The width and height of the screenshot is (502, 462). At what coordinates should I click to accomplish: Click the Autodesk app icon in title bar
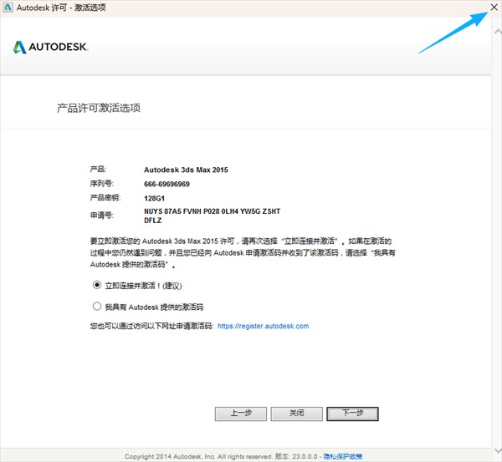coord(8,6)
